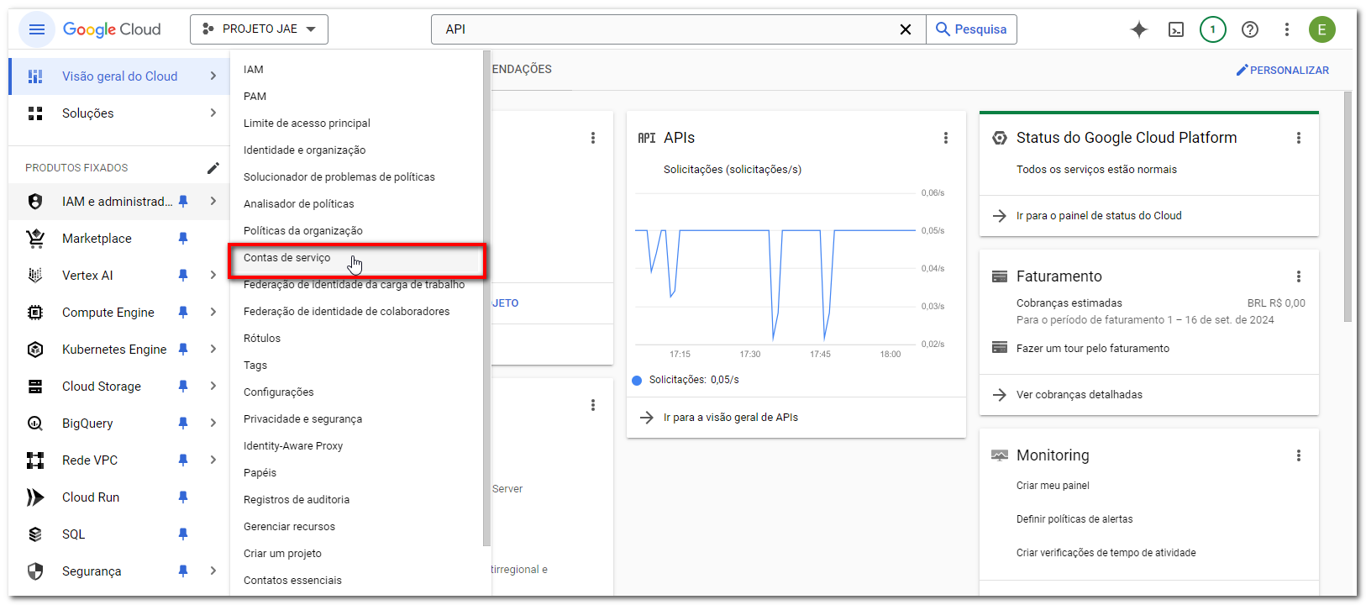Unpin IAM e administrador product

[x=183, y=202]
